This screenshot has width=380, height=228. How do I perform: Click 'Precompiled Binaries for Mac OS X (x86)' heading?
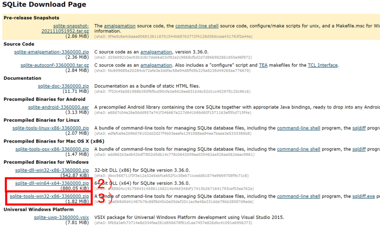pyautogui.click(x=54, y=141)
